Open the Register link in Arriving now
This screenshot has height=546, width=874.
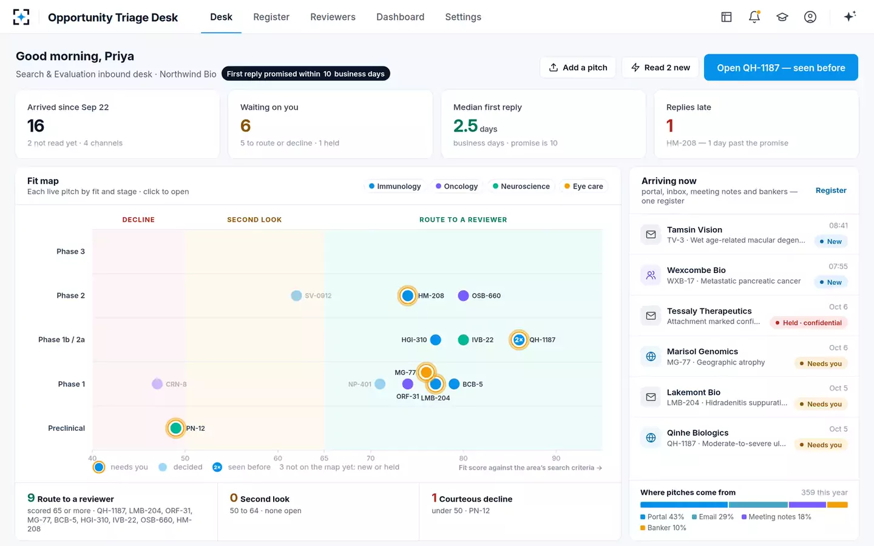[x=831, y=190]
